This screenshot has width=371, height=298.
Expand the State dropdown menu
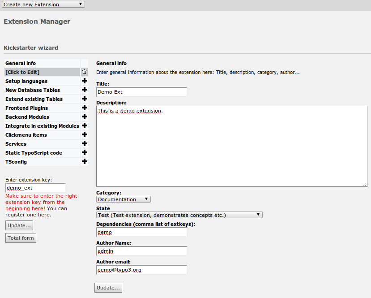pos(179,215)
